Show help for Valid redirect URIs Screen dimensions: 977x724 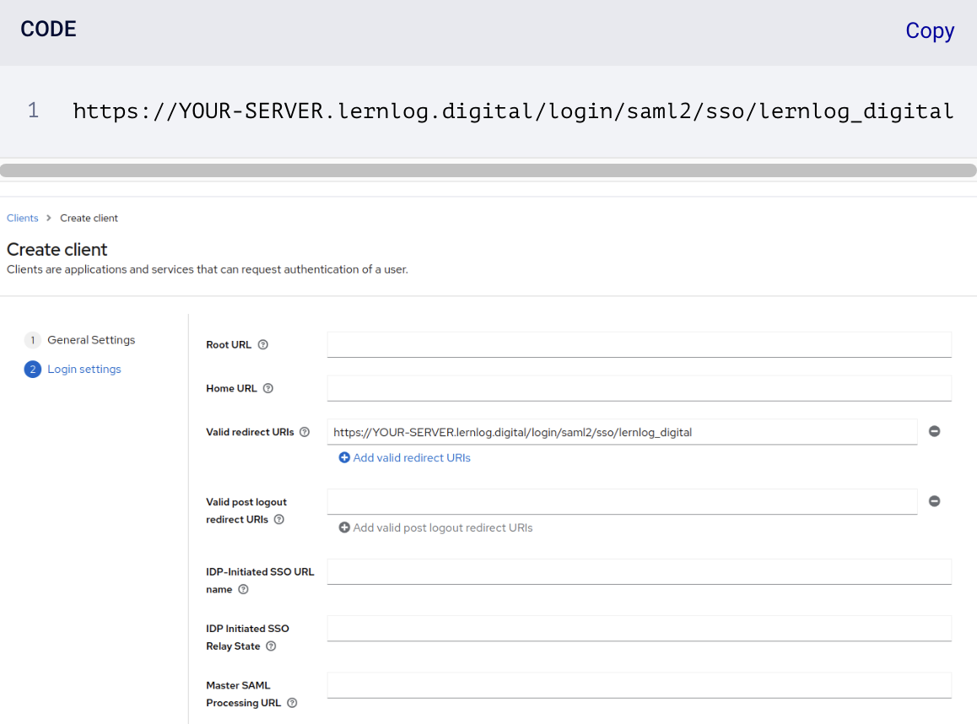coord(305,432)
